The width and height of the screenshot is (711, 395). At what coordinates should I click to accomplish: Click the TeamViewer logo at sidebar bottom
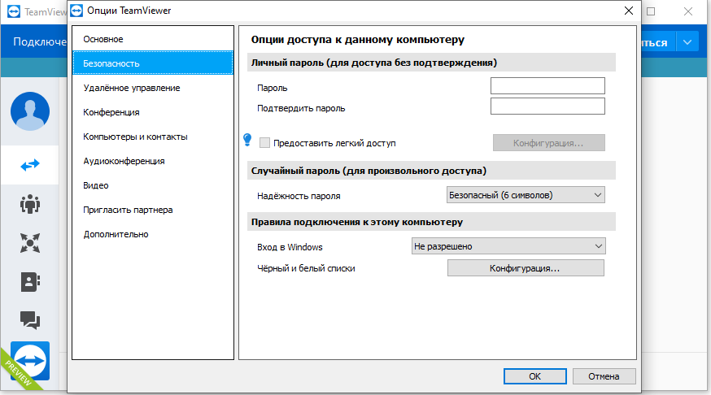pos(30,361)
